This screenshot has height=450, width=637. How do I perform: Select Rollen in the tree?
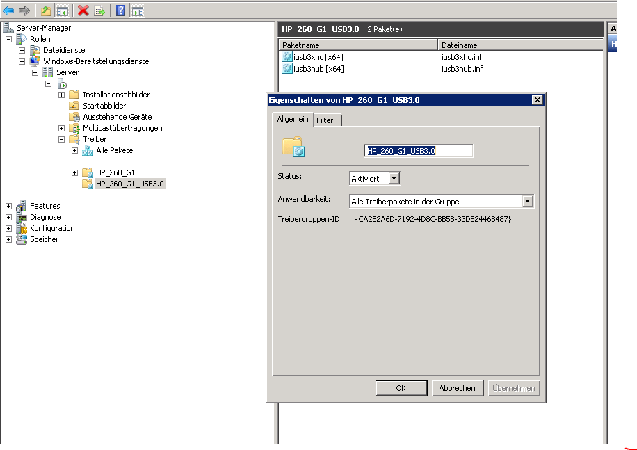(40, 39)
